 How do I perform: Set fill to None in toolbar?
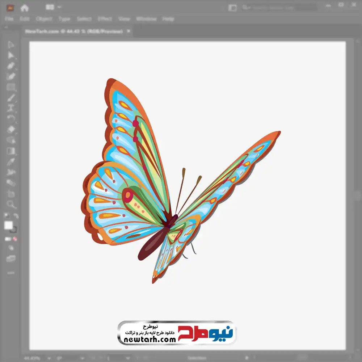click(x=16, y=239)
